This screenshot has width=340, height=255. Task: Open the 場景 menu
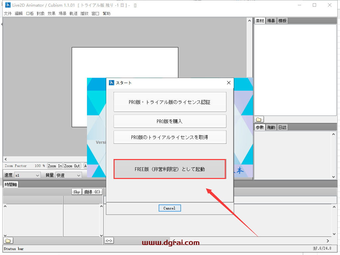tap(62, 13)
